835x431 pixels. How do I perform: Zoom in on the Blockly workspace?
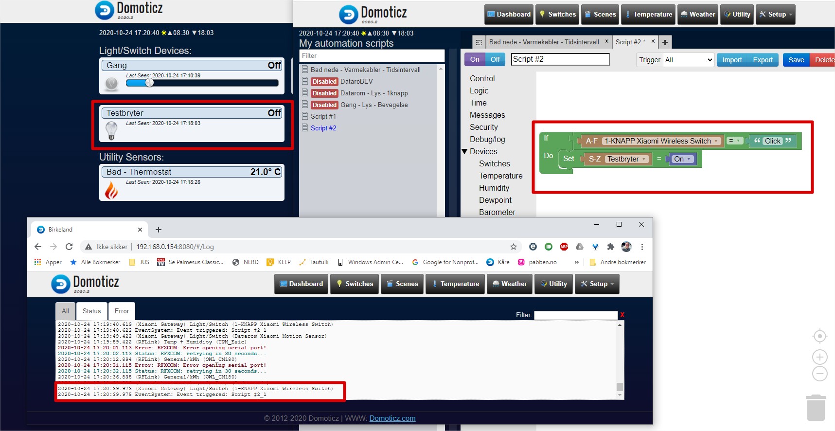point(820,357)
